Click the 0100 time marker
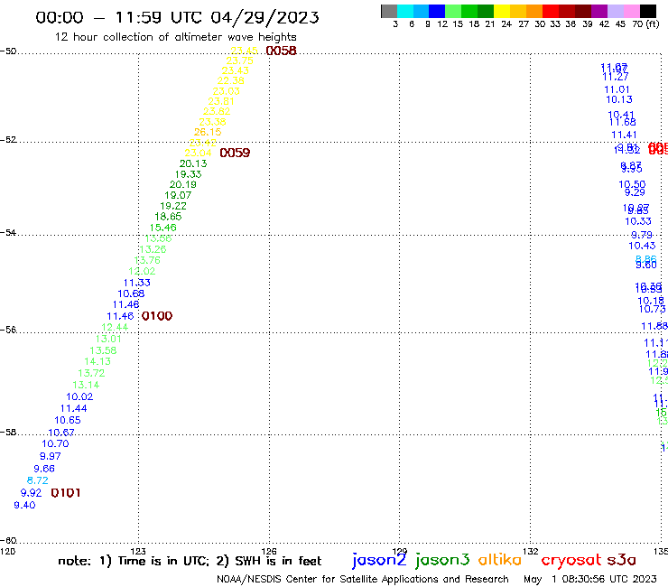The height and width of the screenshot is (587, 668). click(157, 316)
